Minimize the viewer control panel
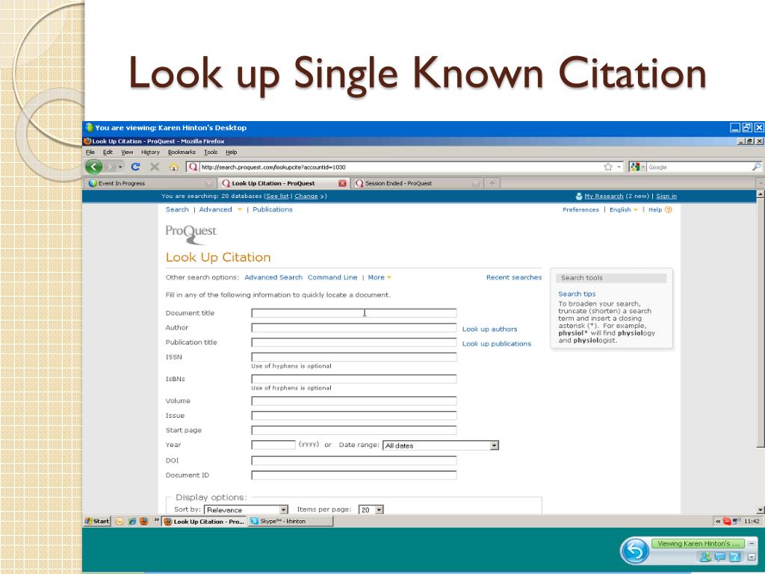Viewport: 765px width, 574px height. coord(752,543)
